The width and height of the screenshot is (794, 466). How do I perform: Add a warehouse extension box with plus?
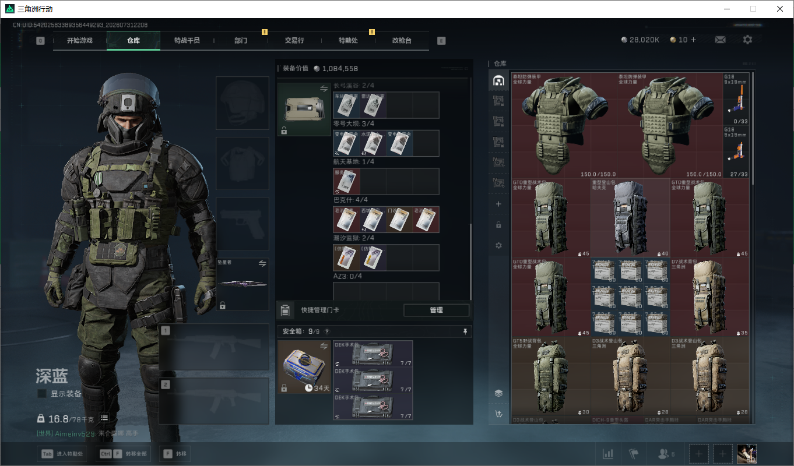tap(498, 204)
